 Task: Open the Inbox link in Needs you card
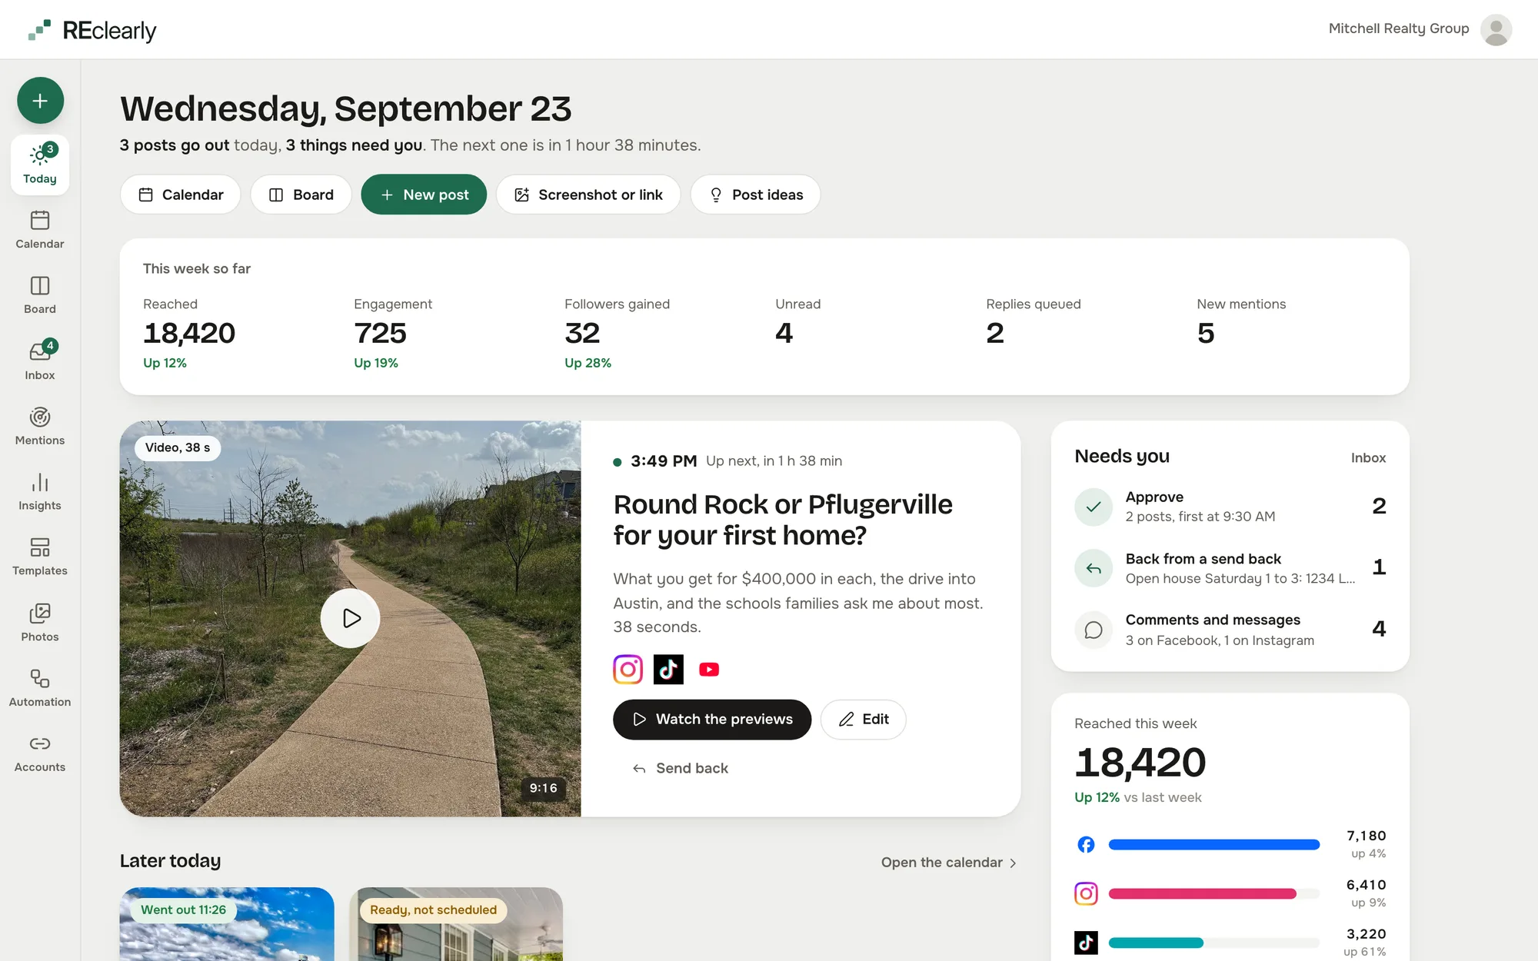pyautogui.click(x=1368, y=457)
